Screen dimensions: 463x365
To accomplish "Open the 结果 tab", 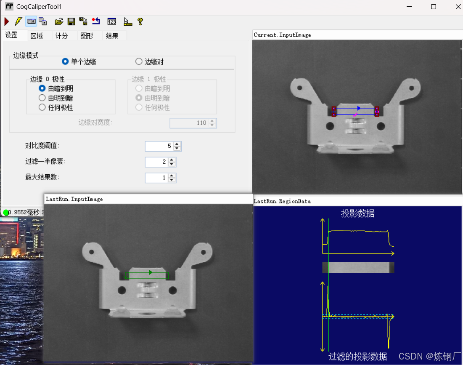I will pyautogui.click(x=112, y=36).
